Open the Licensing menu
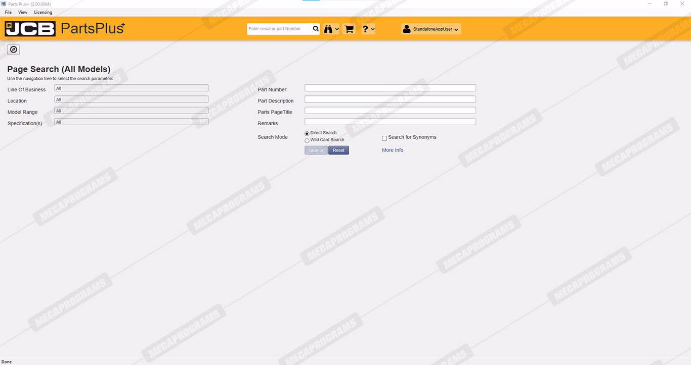691x365 pixels. click(43, 12)
